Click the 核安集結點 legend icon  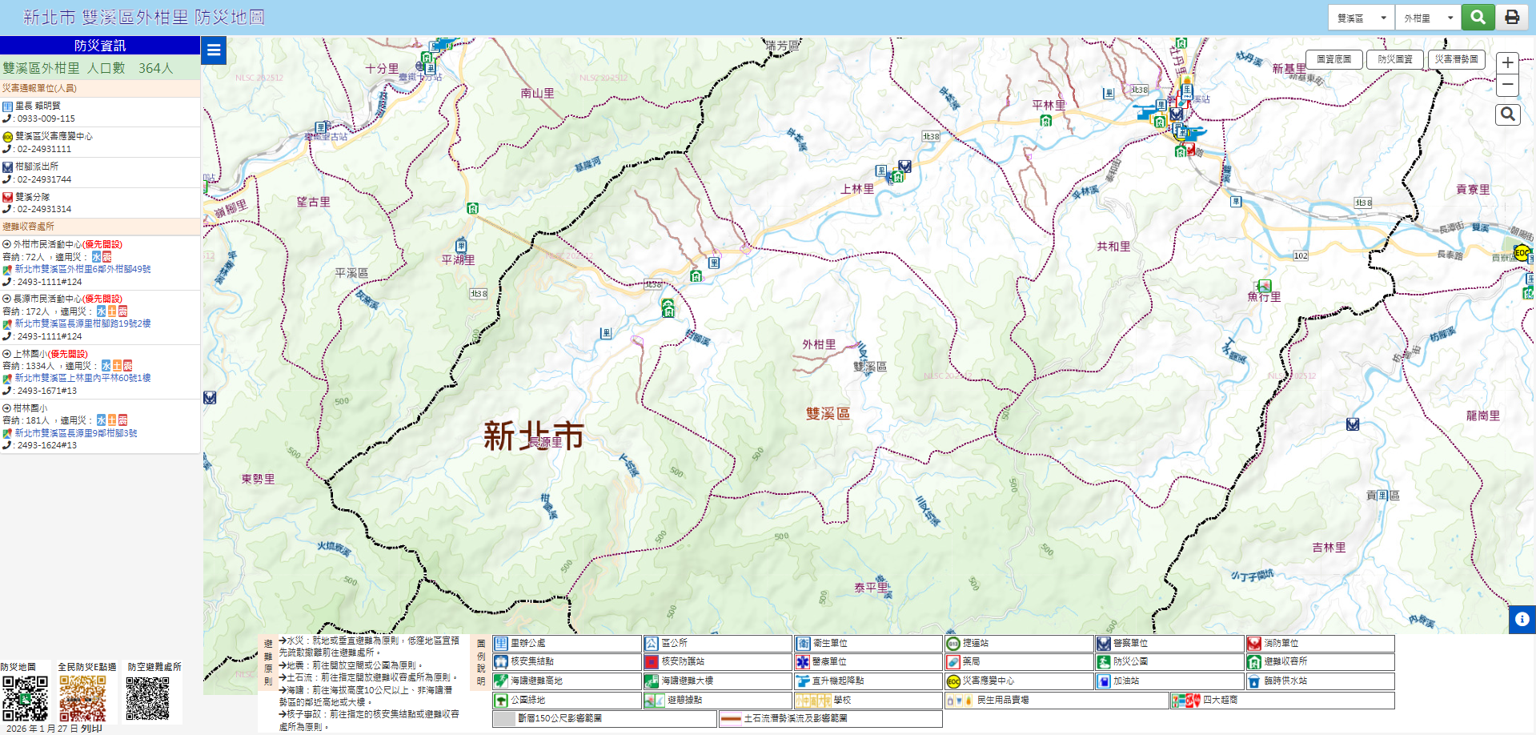(501, 662)
